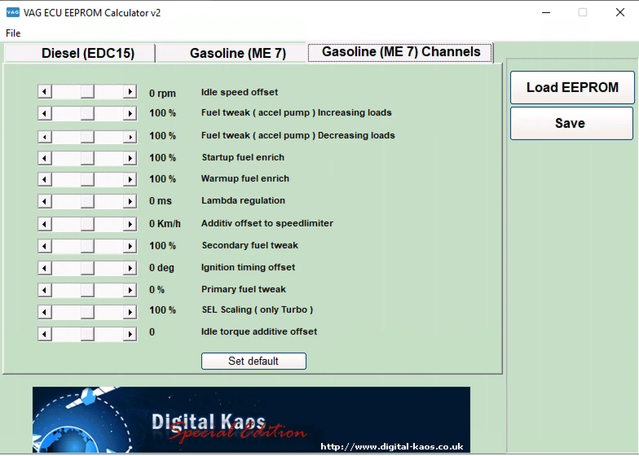Open the File menu
The width and height of the screenshot is (639, 456).
[13, 33]
